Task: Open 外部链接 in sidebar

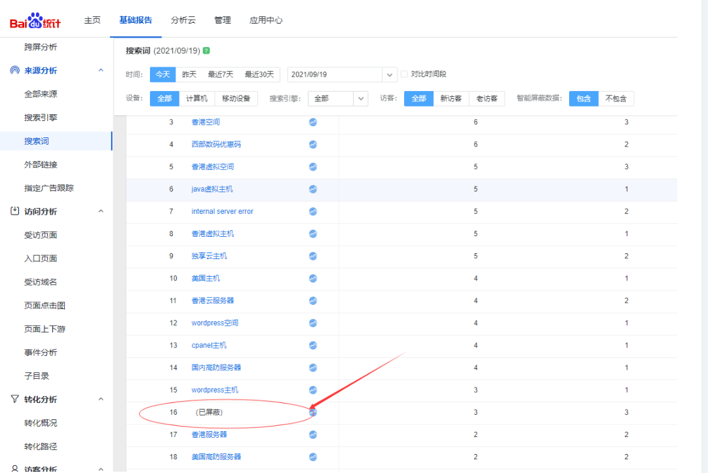Action: point(41,165)
